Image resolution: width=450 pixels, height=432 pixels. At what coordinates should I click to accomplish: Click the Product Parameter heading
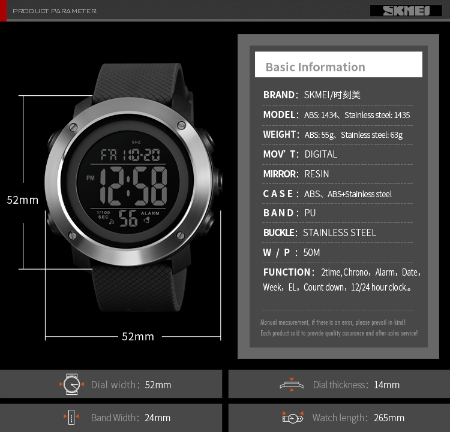(54, 11)
